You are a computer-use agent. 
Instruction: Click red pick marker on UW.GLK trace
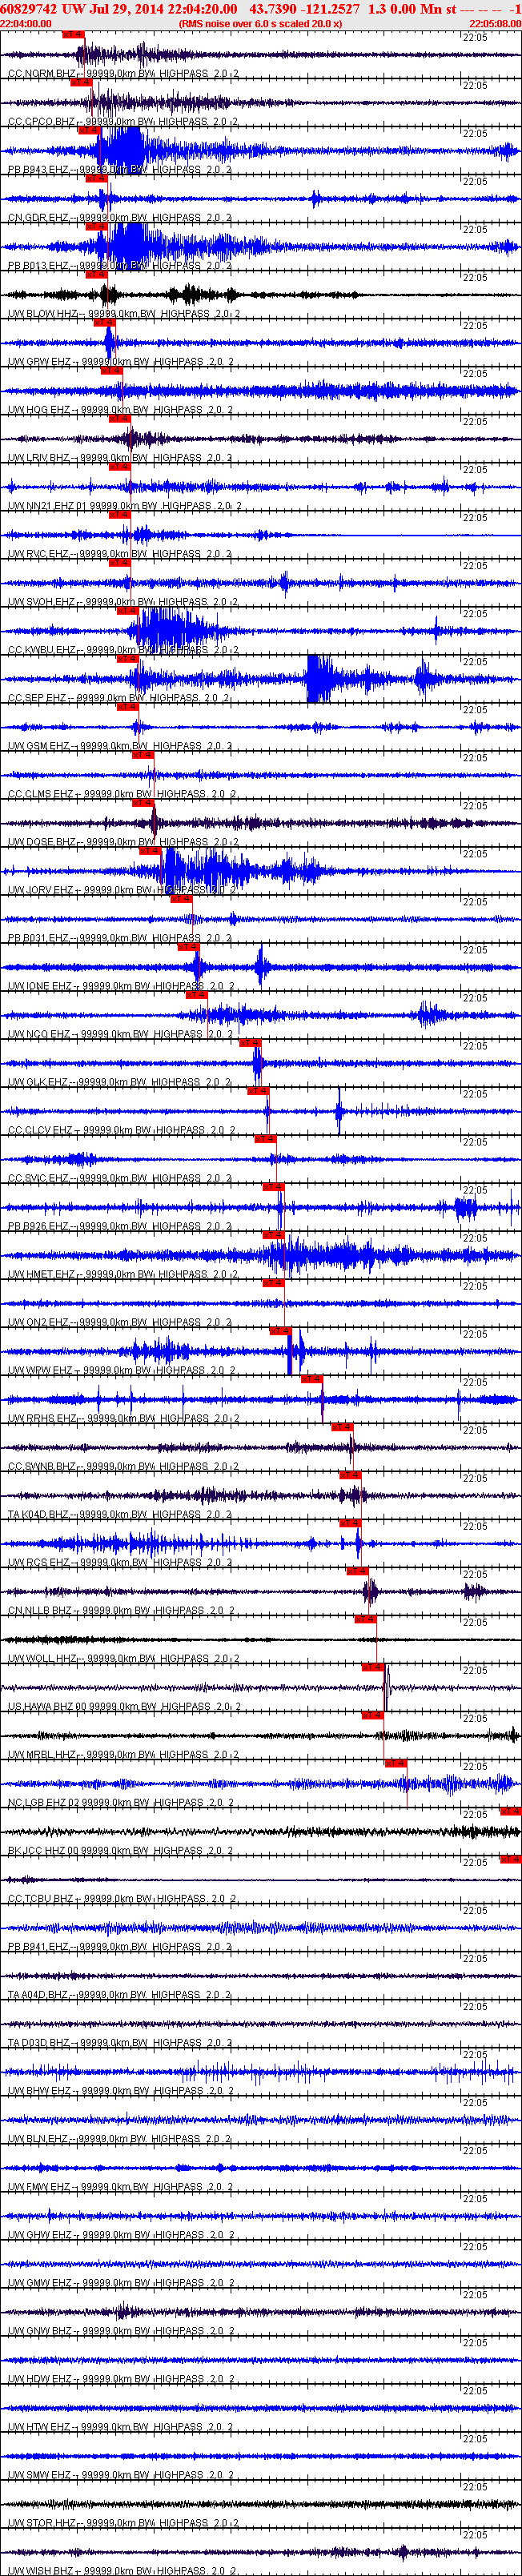250,1042
